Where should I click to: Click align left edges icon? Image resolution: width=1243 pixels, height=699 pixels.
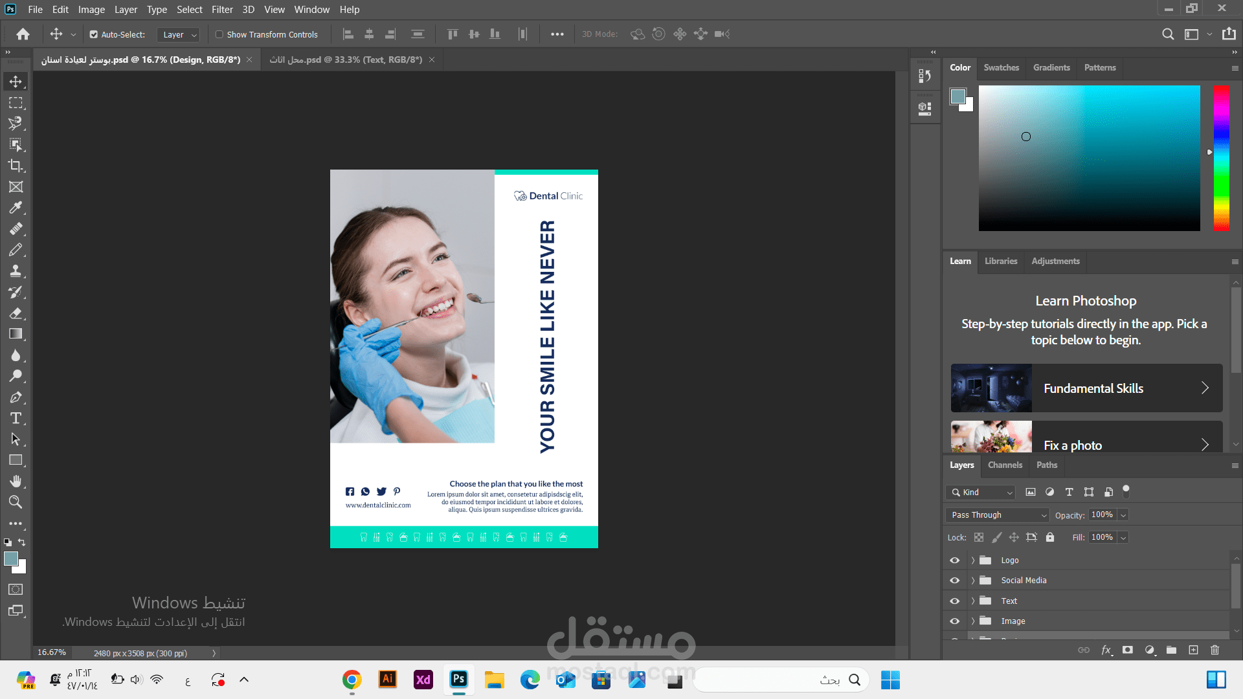pyautogui.click(x=348, y=34)
